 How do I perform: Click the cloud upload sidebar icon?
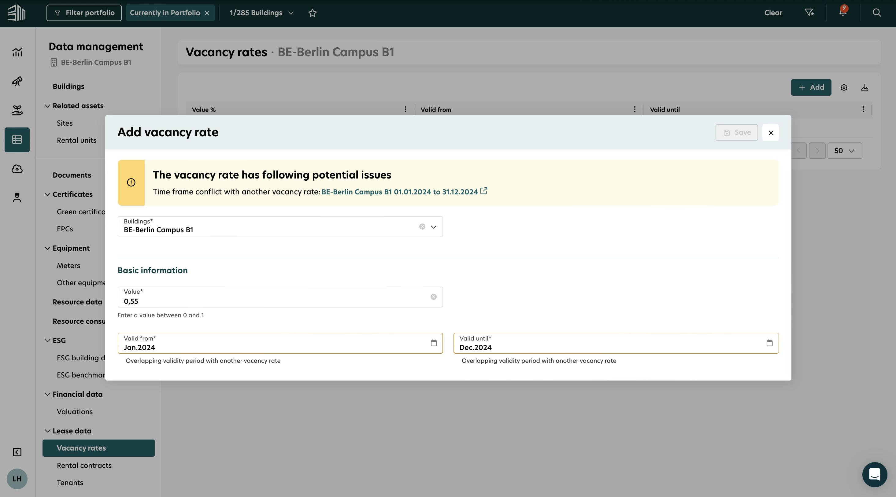coord(17,169)
